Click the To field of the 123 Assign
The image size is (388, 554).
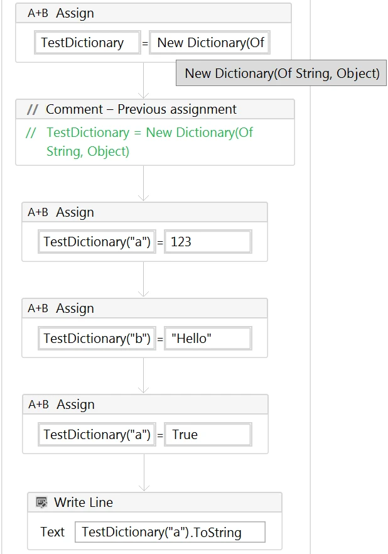[97, 242]
